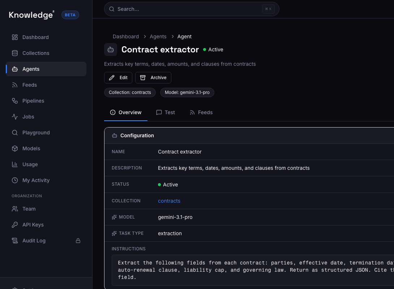Select the Overview tab
Image resolution: width=394 pixels, height=289 pixels.
tap(126, 112)
